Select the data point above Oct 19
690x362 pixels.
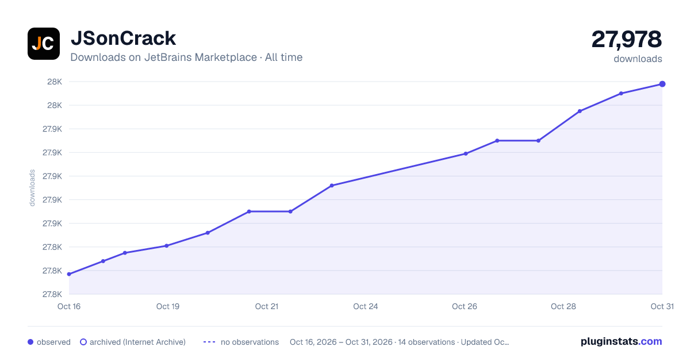(x=167, y=246)
